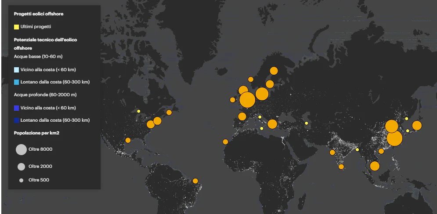Viewport: 437px width, 214px height.
Task: Click the northernmost orange marker in Scandinavia
Action: coord(274,71)
